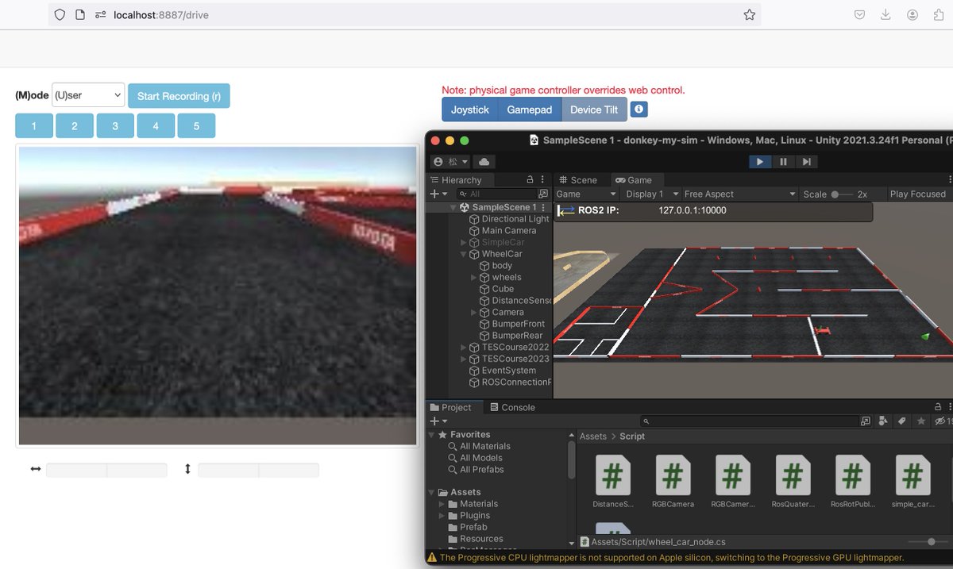Click the ROS2 connection arrows icon
This screenshot has height=569, width=953.
click(566, 210)
